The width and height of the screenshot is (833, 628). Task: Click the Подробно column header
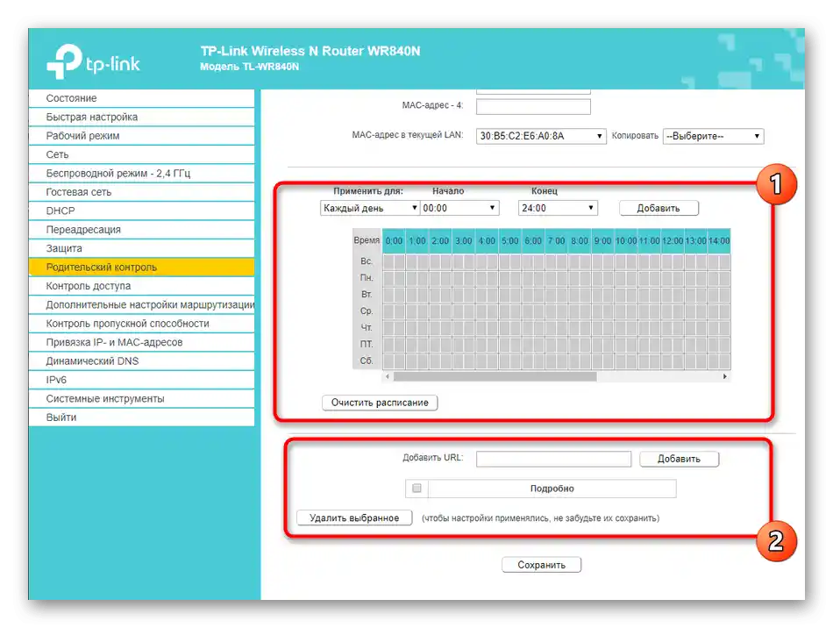pos(552,489)
